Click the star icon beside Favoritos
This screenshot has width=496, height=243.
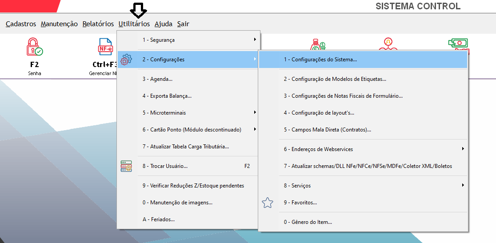268,203
